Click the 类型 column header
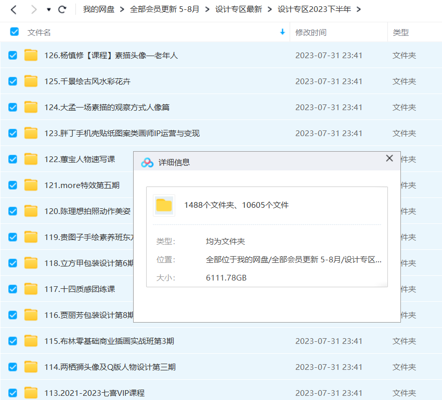Screen dimensions: 442x400 (400, 32)
